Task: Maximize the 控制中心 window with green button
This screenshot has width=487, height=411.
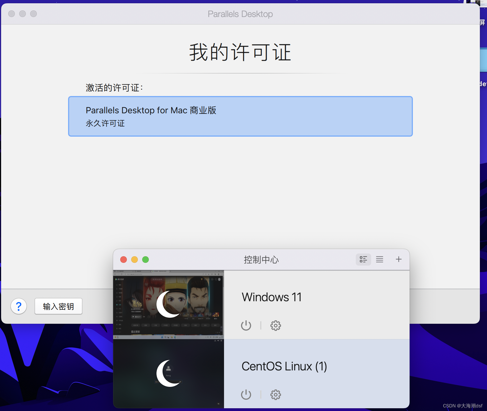Action: click(x=145, y=260)
